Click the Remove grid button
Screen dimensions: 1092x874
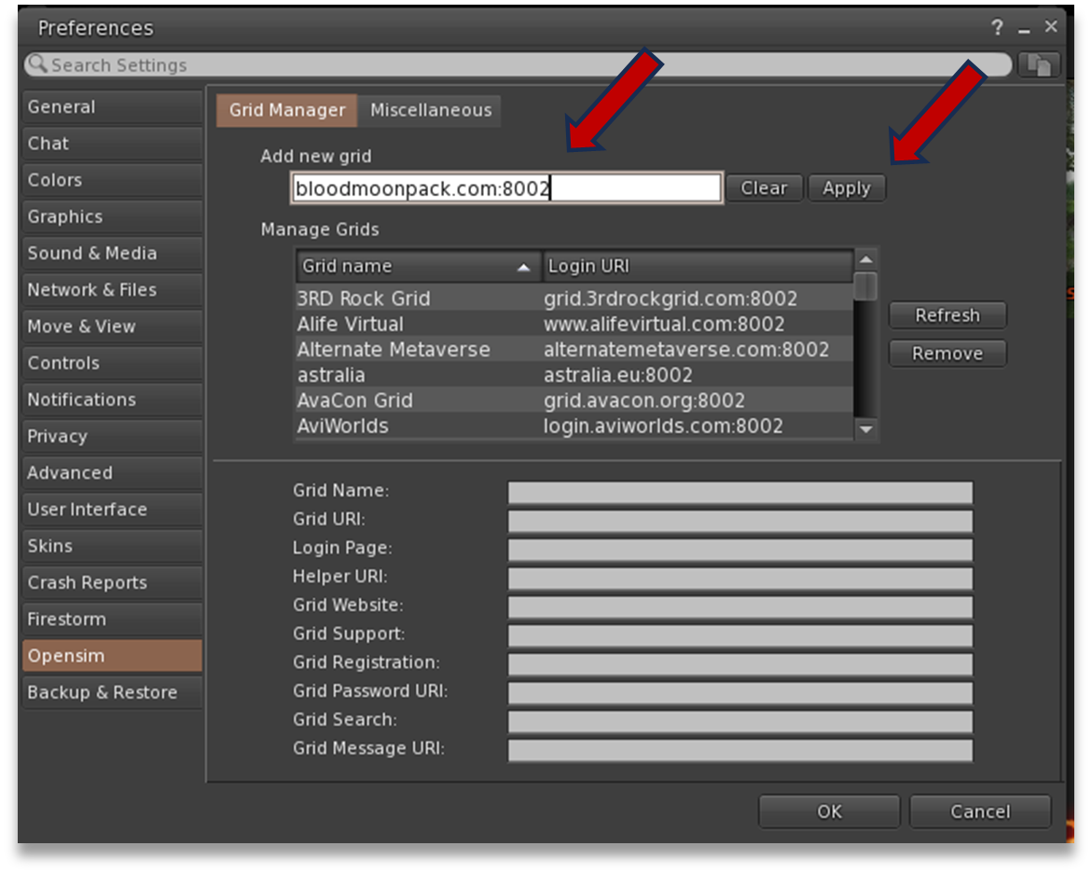click(947, 354)
